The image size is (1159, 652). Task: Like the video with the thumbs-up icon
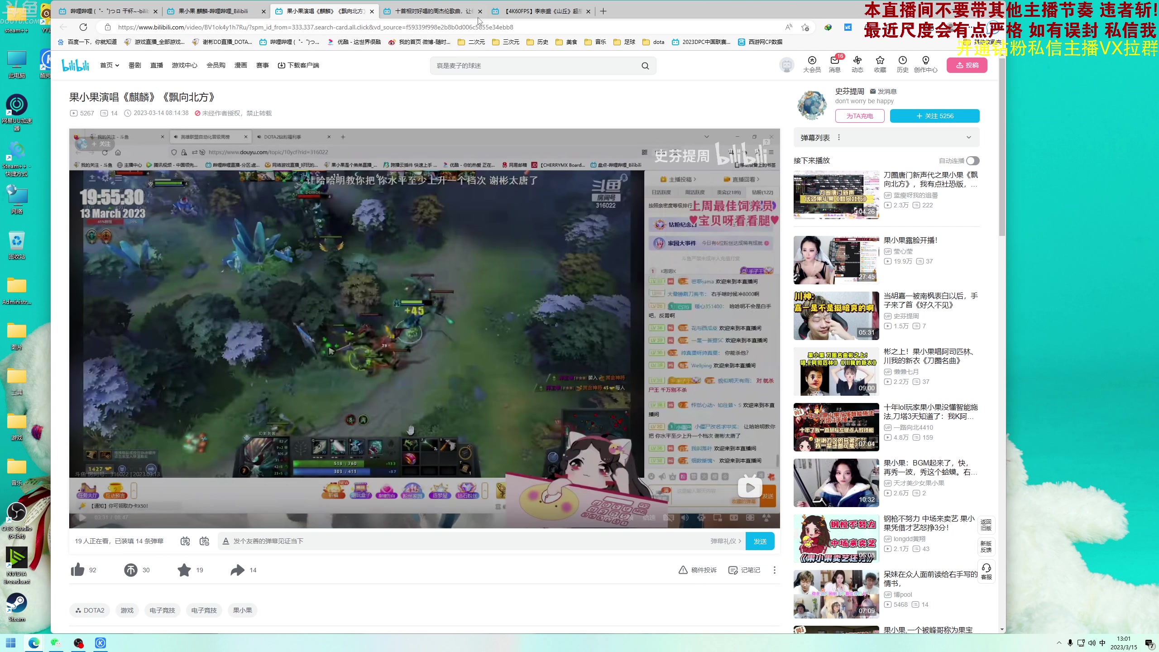tap(78, 570)
